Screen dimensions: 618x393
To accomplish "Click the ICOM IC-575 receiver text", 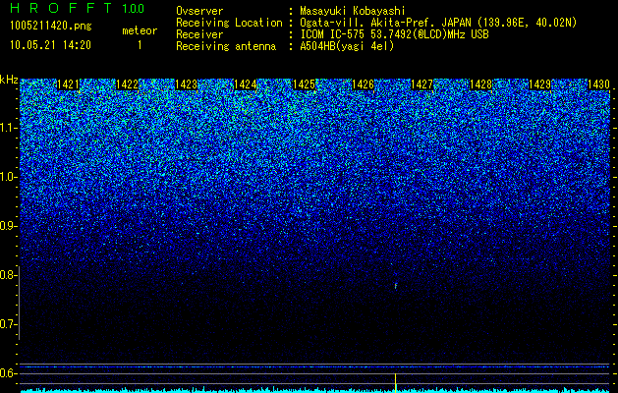I will coord(394,34).
